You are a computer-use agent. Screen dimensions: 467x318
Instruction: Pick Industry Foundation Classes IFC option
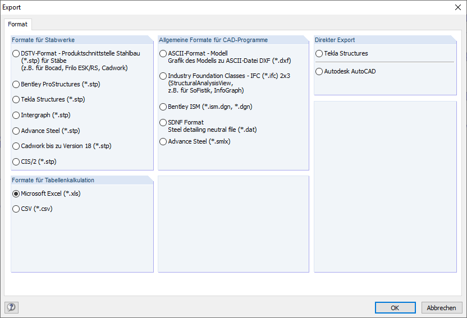(x=163, y=76)
